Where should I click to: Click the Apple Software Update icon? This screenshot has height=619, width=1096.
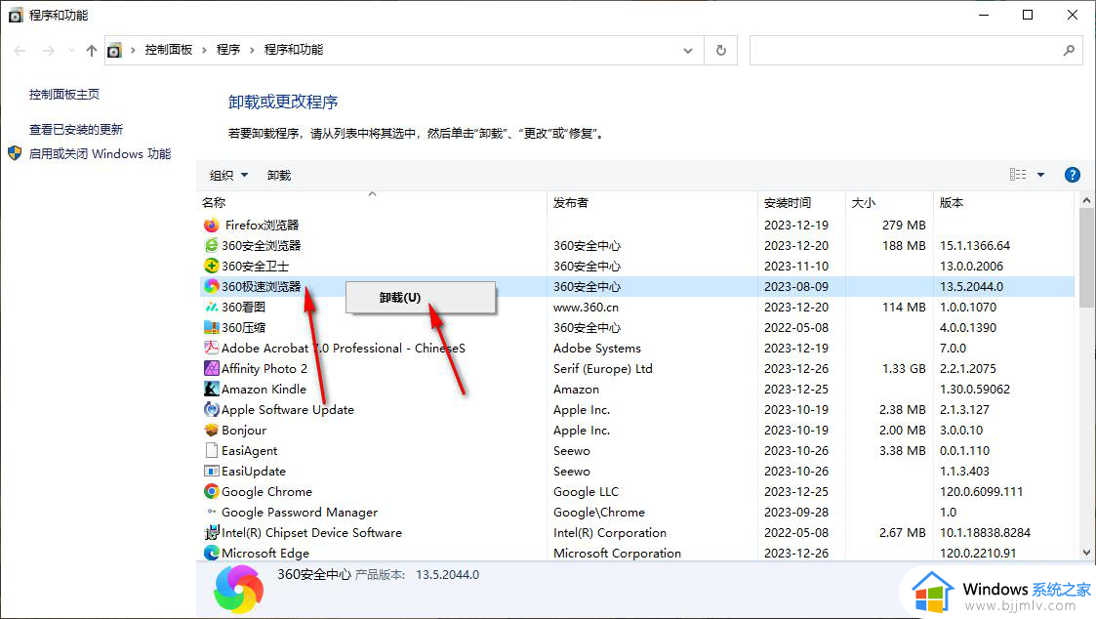pos(211,409)
